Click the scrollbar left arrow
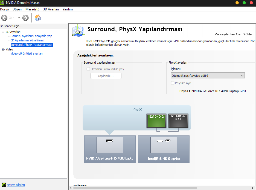Screen dimensions: 256x190 click(71, 188)
